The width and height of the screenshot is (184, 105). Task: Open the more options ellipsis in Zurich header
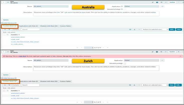[x=166, y=52]
